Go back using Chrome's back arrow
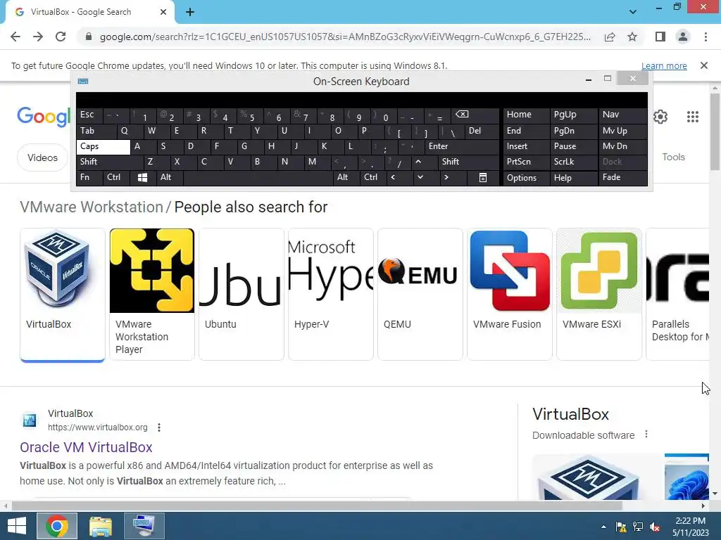The image size is (721, 540). pos(15,37)
